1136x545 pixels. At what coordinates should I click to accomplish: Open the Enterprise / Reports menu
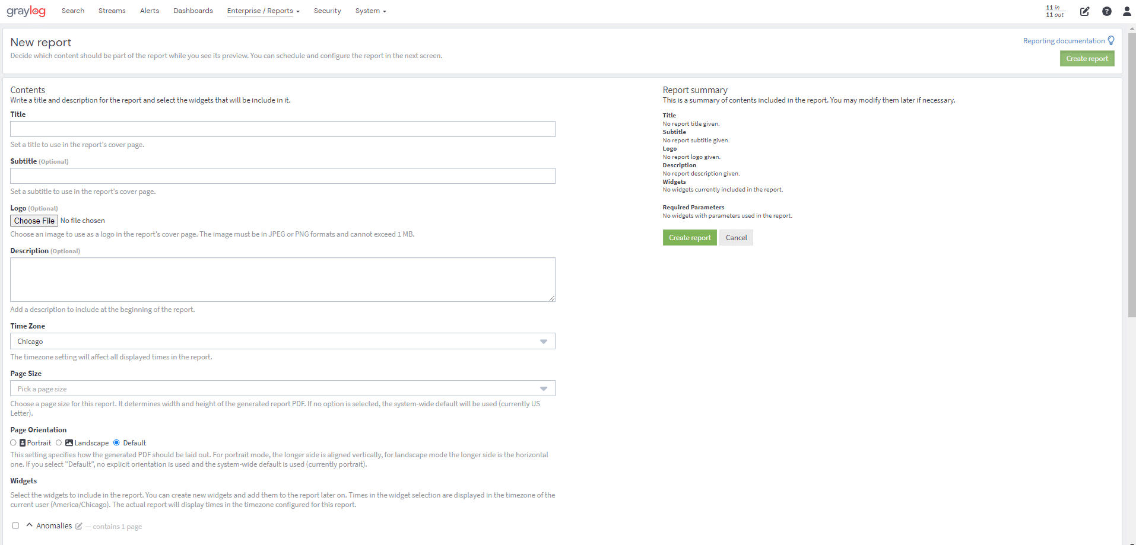coord(263,11)
